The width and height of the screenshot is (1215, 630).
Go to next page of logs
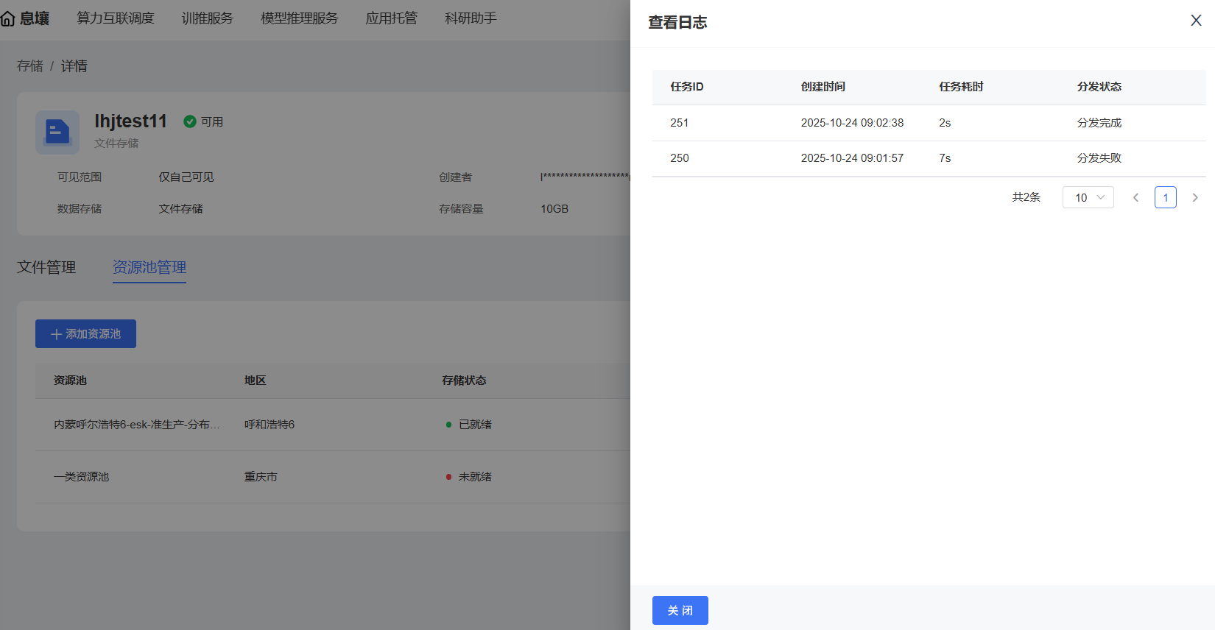1194,197
